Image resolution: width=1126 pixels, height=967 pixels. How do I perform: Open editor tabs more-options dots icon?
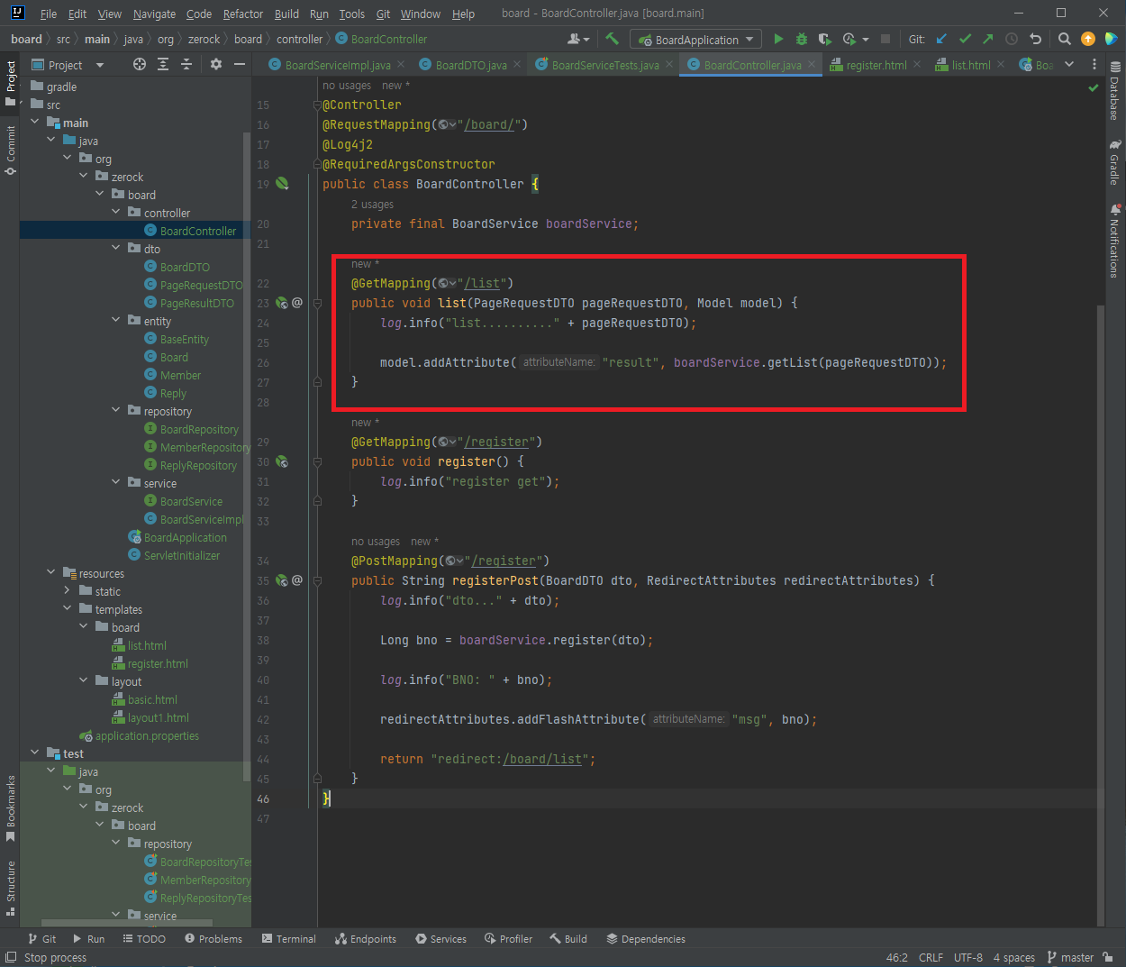(x=1094, y=64)
